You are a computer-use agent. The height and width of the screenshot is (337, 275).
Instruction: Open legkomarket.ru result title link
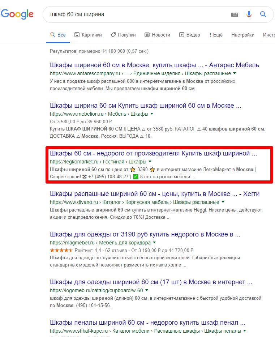pos(153,153)
